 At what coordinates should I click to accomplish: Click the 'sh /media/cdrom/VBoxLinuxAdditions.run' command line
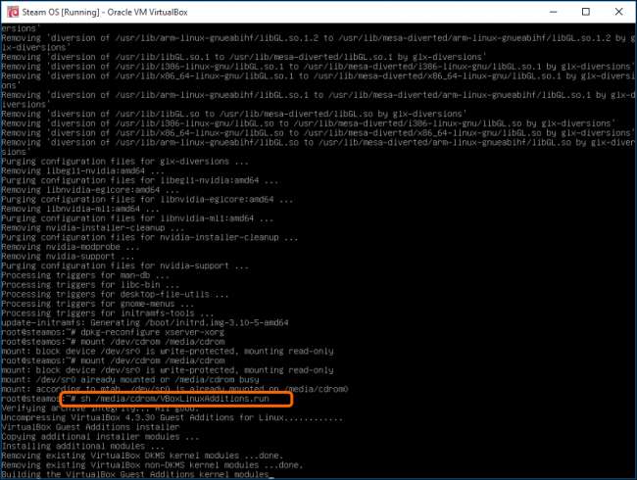(174, 399)
